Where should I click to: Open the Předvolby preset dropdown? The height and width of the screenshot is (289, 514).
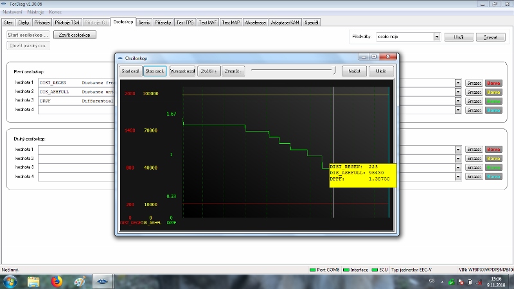click(437, 37)
